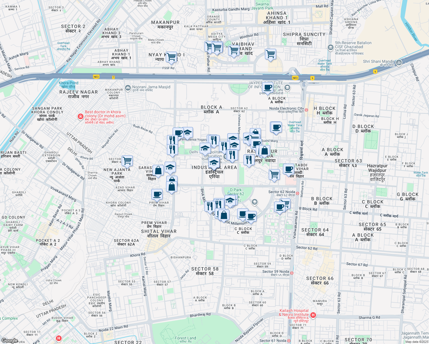This screenshot has height=344, width=429.
Task: Click the Kailash Hospital red H marker
Action: tap(313, 315)
